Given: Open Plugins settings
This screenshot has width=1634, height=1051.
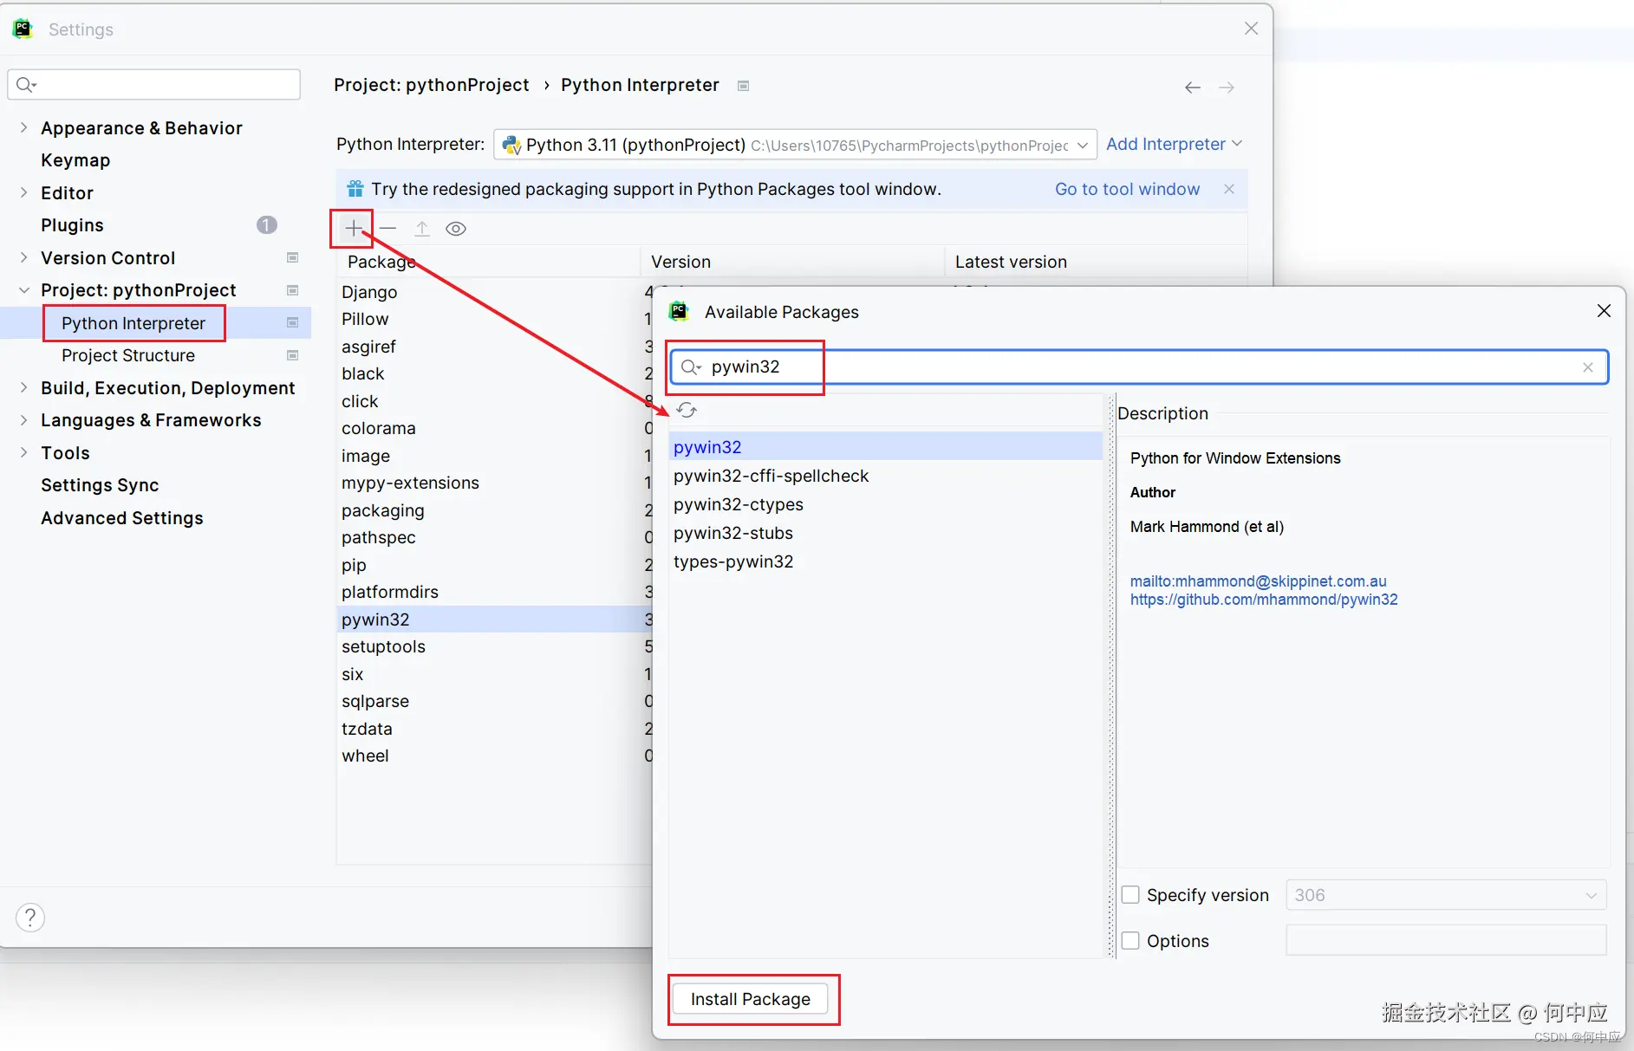Looking at the screenshot, I should 72,225.
